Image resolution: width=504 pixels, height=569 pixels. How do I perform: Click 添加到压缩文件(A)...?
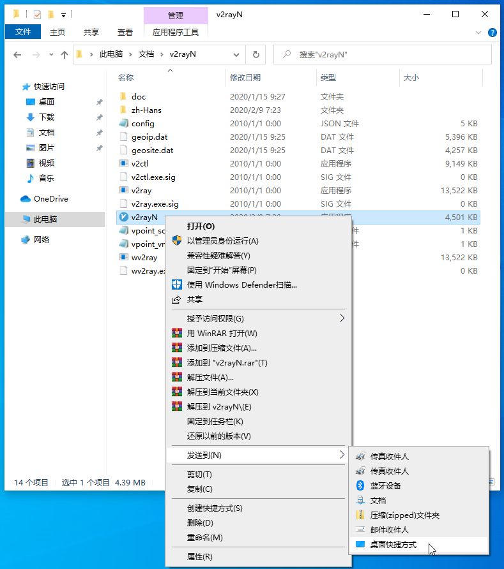coord(258,348)
